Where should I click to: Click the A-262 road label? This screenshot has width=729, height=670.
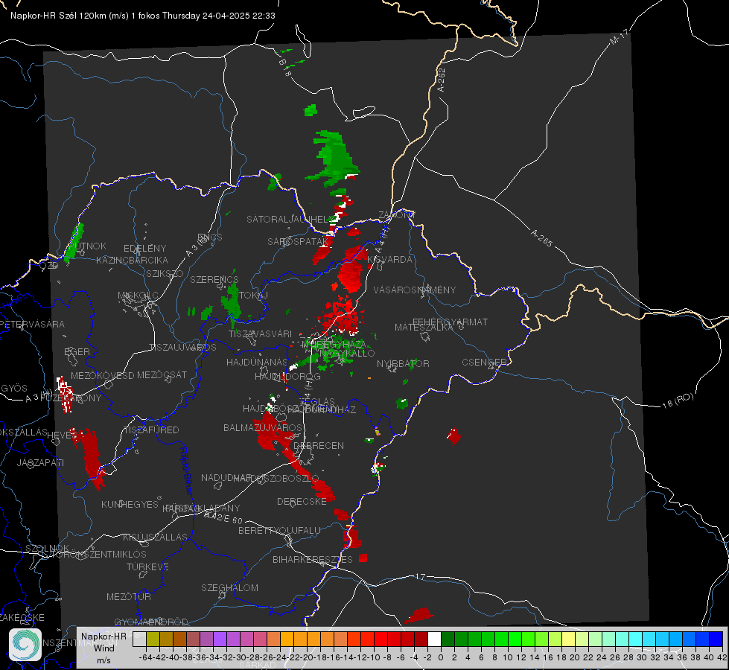coord(442,80)
